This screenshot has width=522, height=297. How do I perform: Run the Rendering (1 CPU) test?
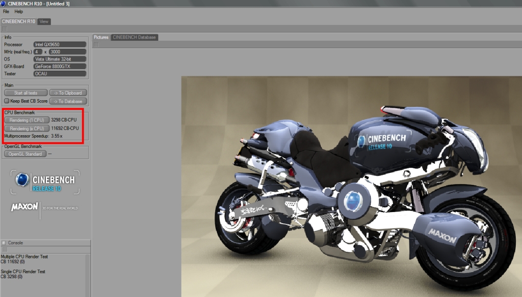pos(27,120)
